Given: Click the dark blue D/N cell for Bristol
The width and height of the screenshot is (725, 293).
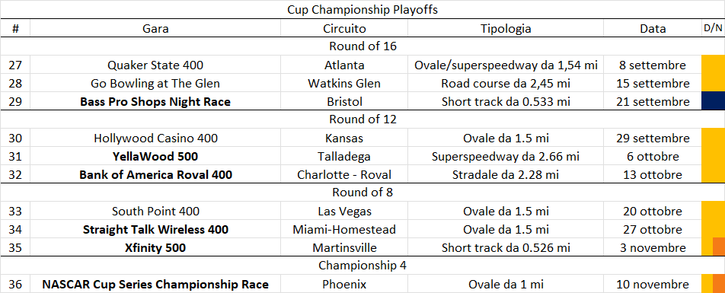Looking at the screenshot, I should (x=713, y=102).
